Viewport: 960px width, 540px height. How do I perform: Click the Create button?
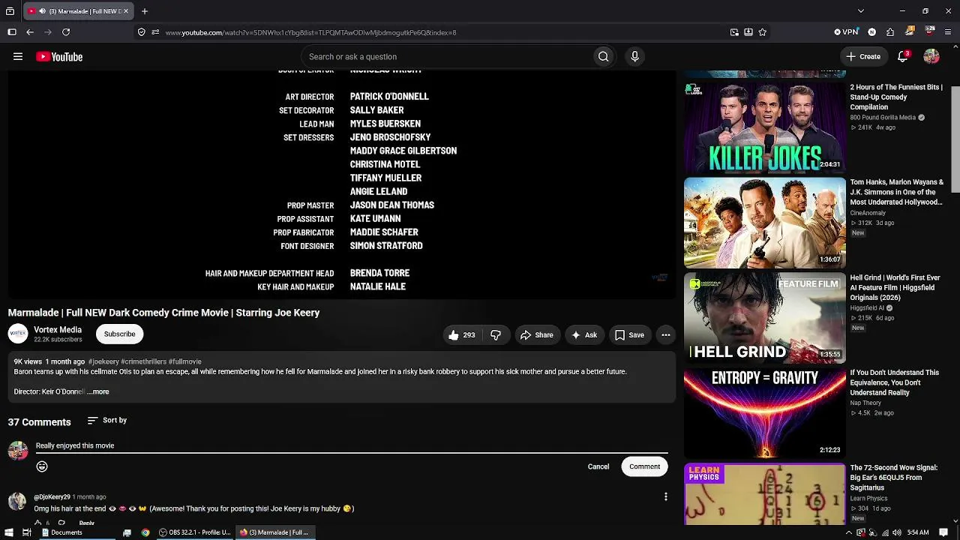pos(863,57)
